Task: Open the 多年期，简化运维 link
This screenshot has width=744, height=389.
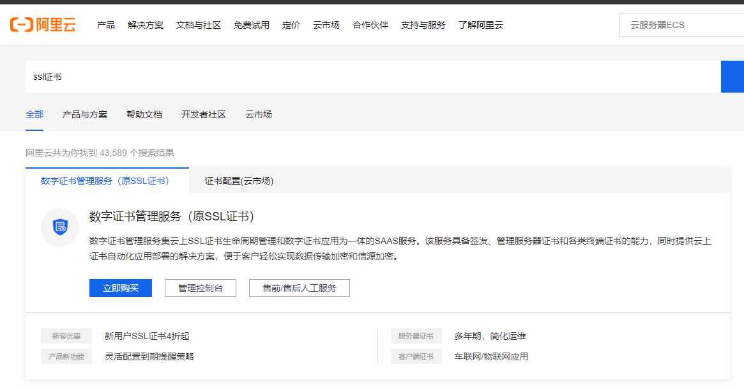Action: click(490, 336)
